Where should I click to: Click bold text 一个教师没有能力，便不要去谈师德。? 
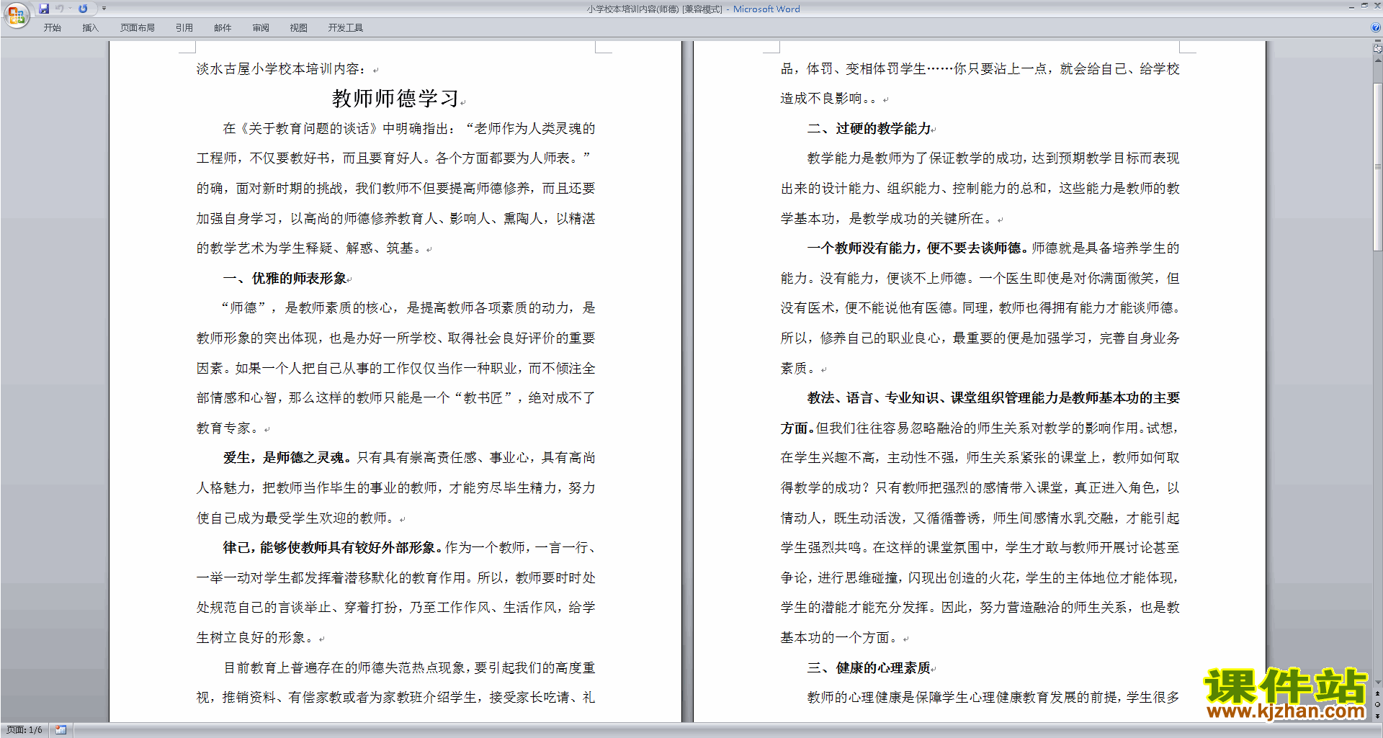tap(918, 248)
